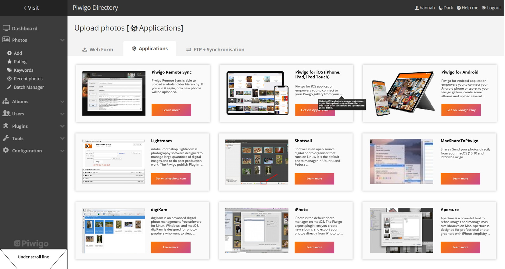
Task: Click the Tools wrench icon
Action: coord(6,138)
